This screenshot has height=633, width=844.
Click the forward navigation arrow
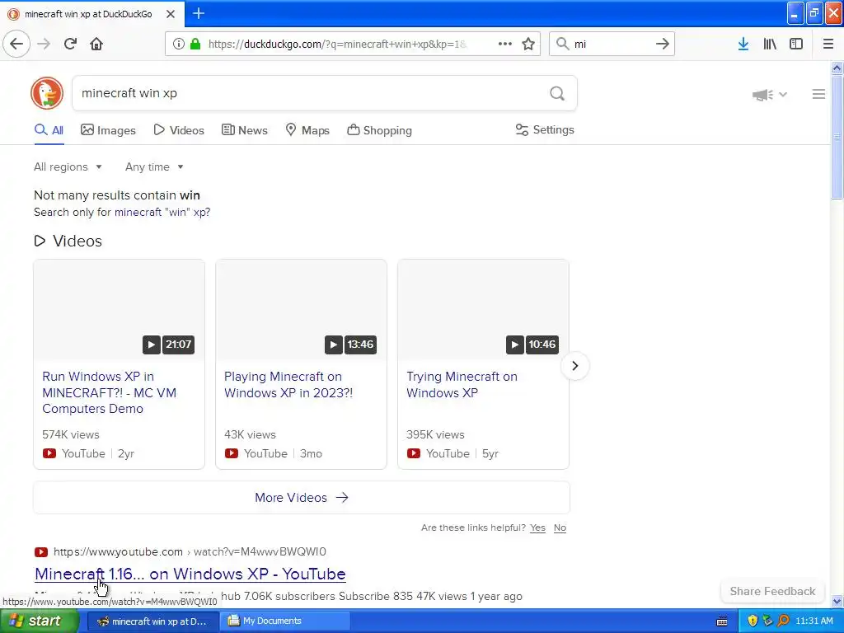click(x=44, y=44)
